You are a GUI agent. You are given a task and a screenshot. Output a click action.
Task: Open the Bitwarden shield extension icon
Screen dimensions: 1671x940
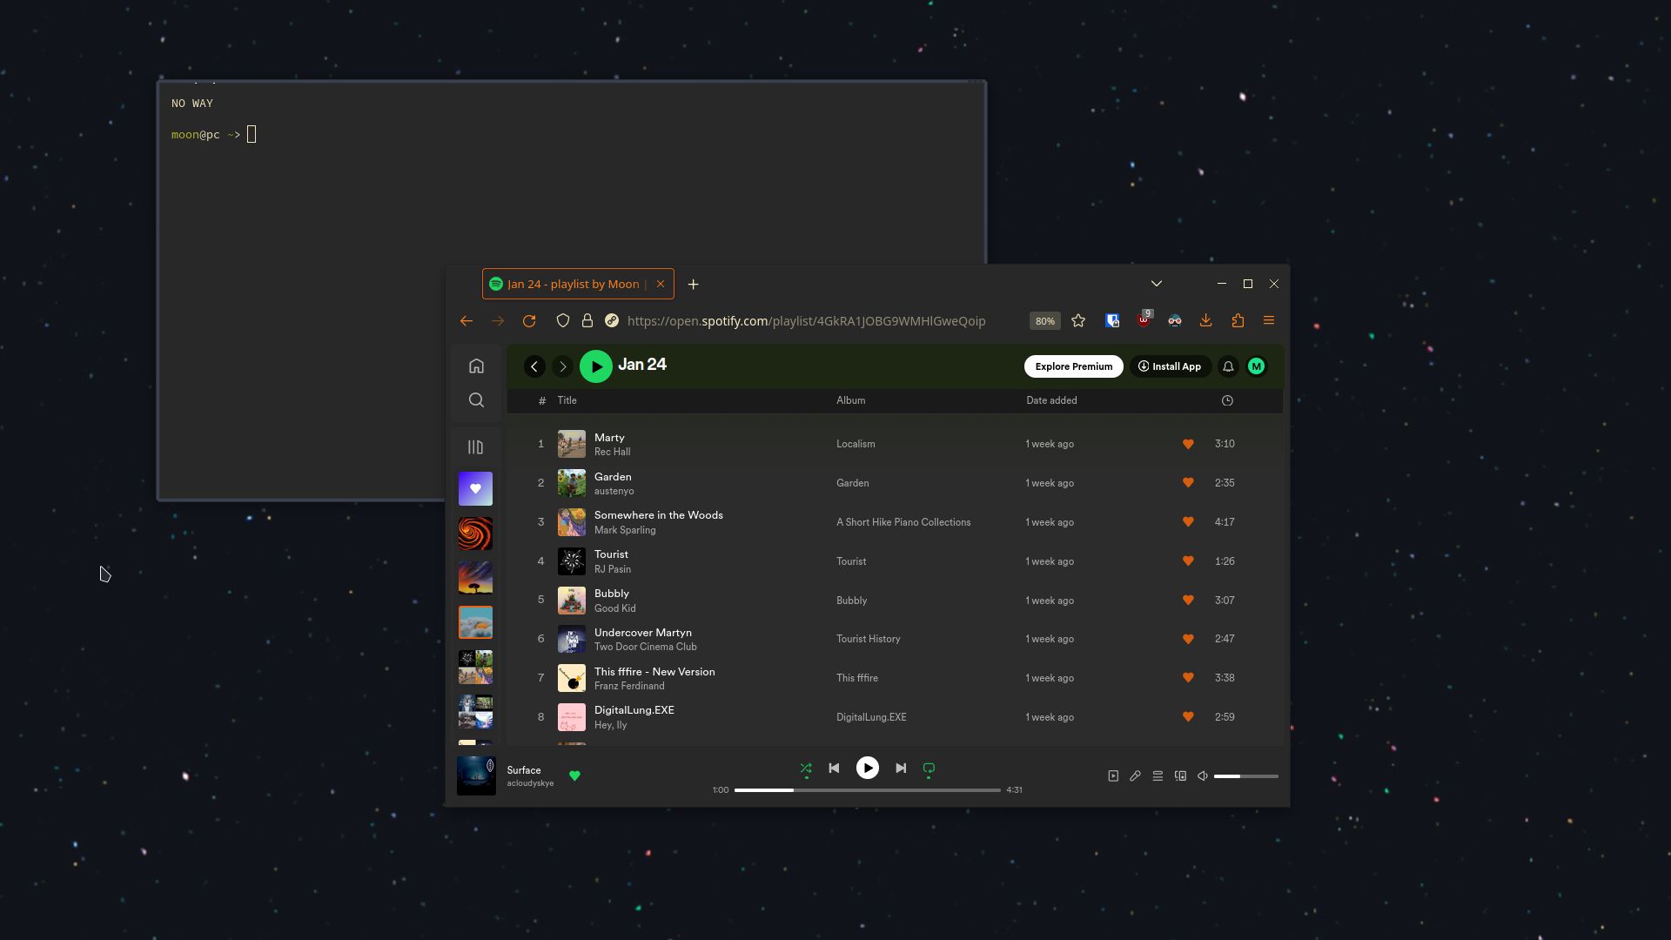(x=1112, y=321)
